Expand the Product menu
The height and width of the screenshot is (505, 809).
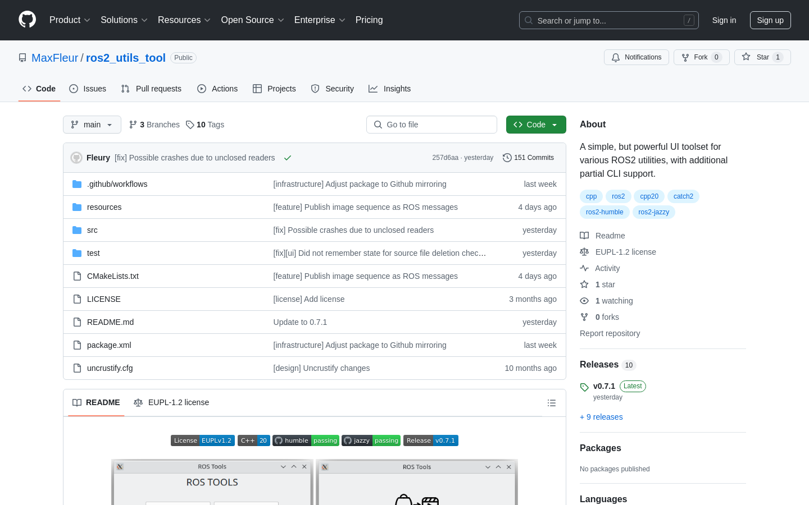coord(70,20)
